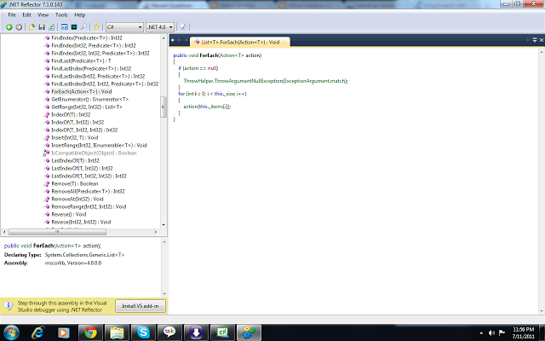Select GetRange(Int32, Int32) : List<T> method
Screen dimensions: 545x341
87,107
